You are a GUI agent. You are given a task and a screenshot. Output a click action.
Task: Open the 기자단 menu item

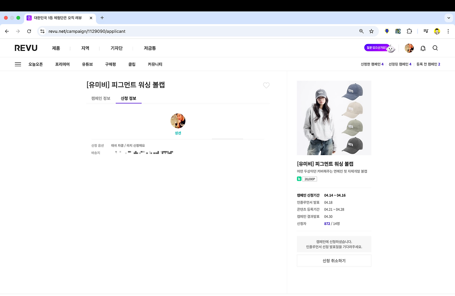(x=117, y=48)
